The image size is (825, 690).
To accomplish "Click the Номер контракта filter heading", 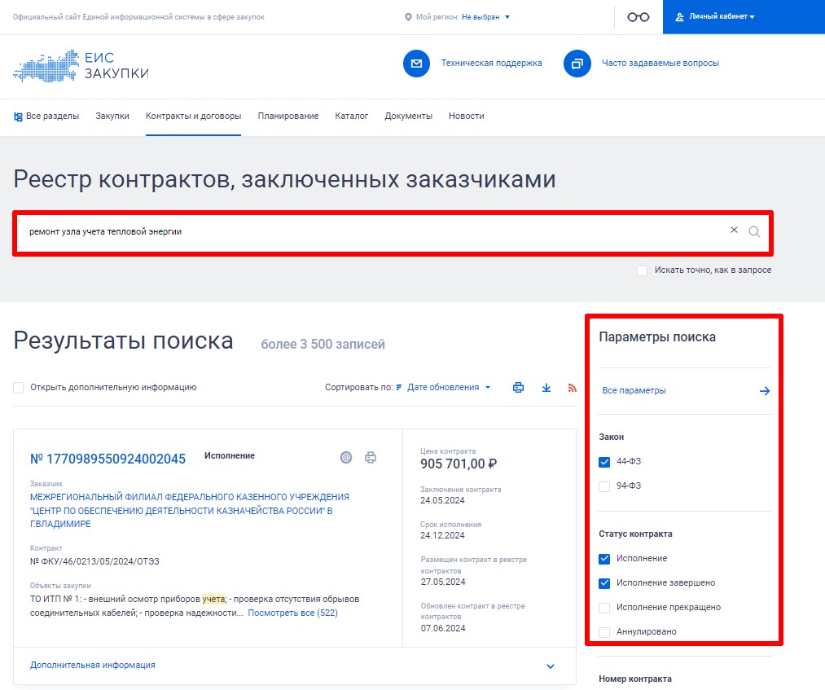I will pyautogui.click(x=635, y=679).
